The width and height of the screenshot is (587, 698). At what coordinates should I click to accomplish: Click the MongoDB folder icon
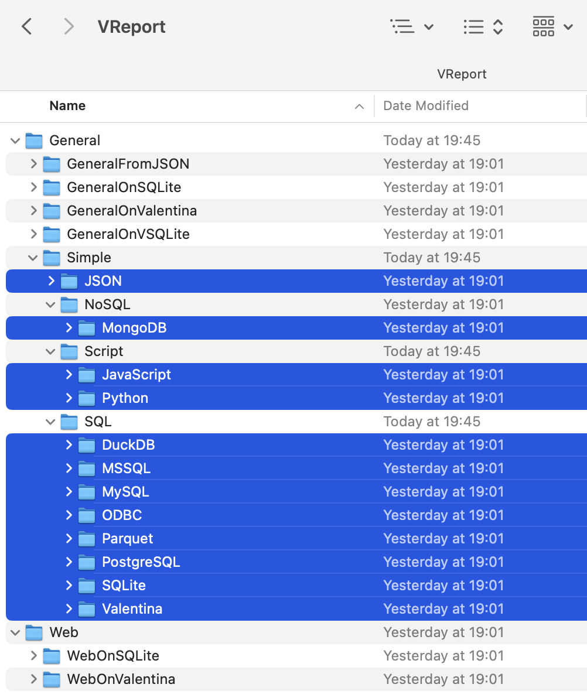point(87,328)
